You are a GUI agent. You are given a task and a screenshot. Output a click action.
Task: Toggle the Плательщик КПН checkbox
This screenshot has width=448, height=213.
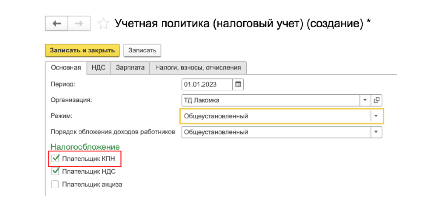coord(55,158)
